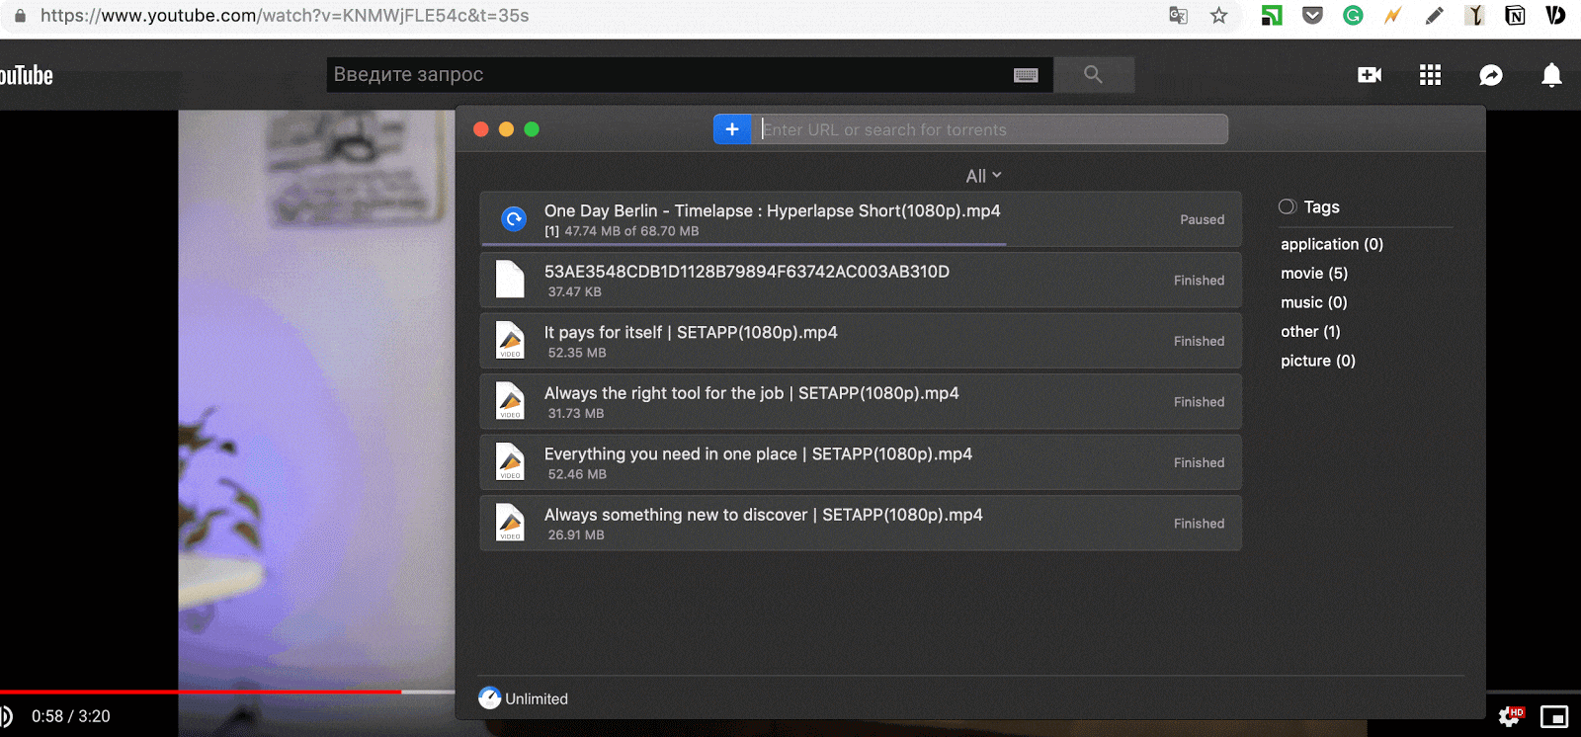Filter by other (1) tag
Screen dimensions: 1581x737
pos(1310,332)
